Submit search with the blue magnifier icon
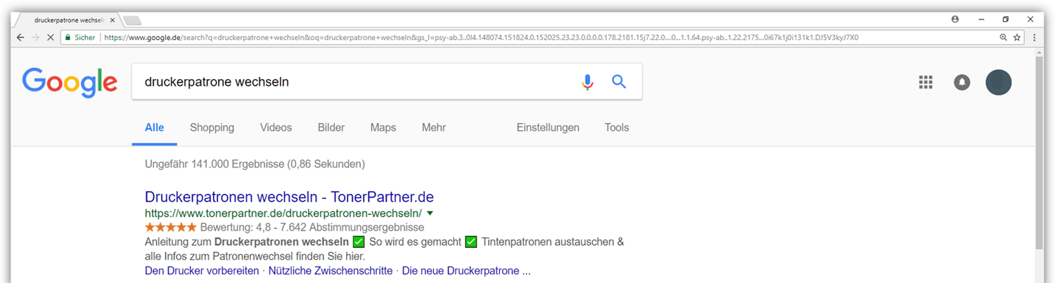The width and height of the screenshot is (1055, 283). click(x=619, y=82)
